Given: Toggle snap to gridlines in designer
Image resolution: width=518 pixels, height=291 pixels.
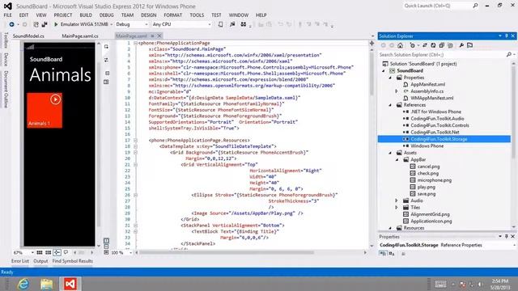Looking at the screenshot, I should [49, 252].
